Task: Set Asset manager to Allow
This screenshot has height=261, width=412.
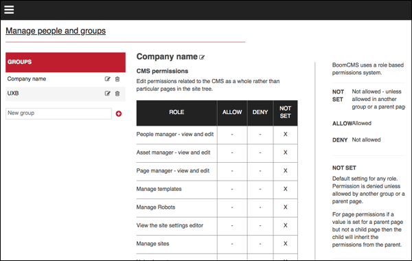Action: (x=232, y=152)
